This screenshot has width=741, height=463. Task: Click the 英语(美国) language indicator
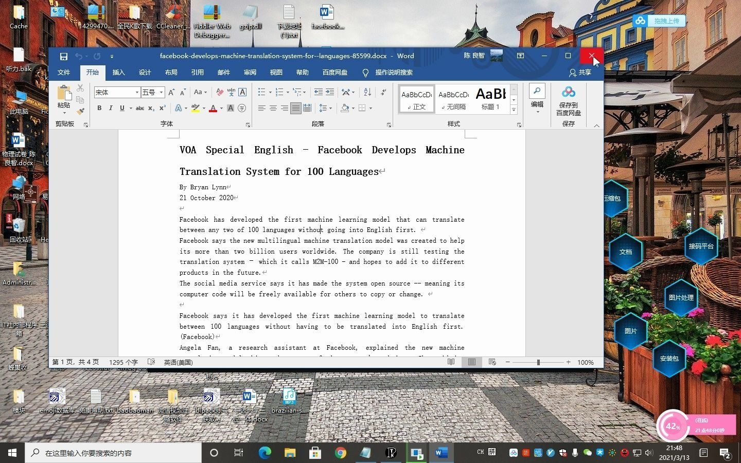(x=179, y=362)
